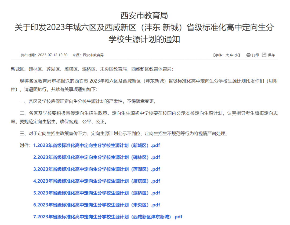Click the paragraph starting 现将各区教育局审核报送
This screenshot has width=290, height=225.
tap(144, 85)
